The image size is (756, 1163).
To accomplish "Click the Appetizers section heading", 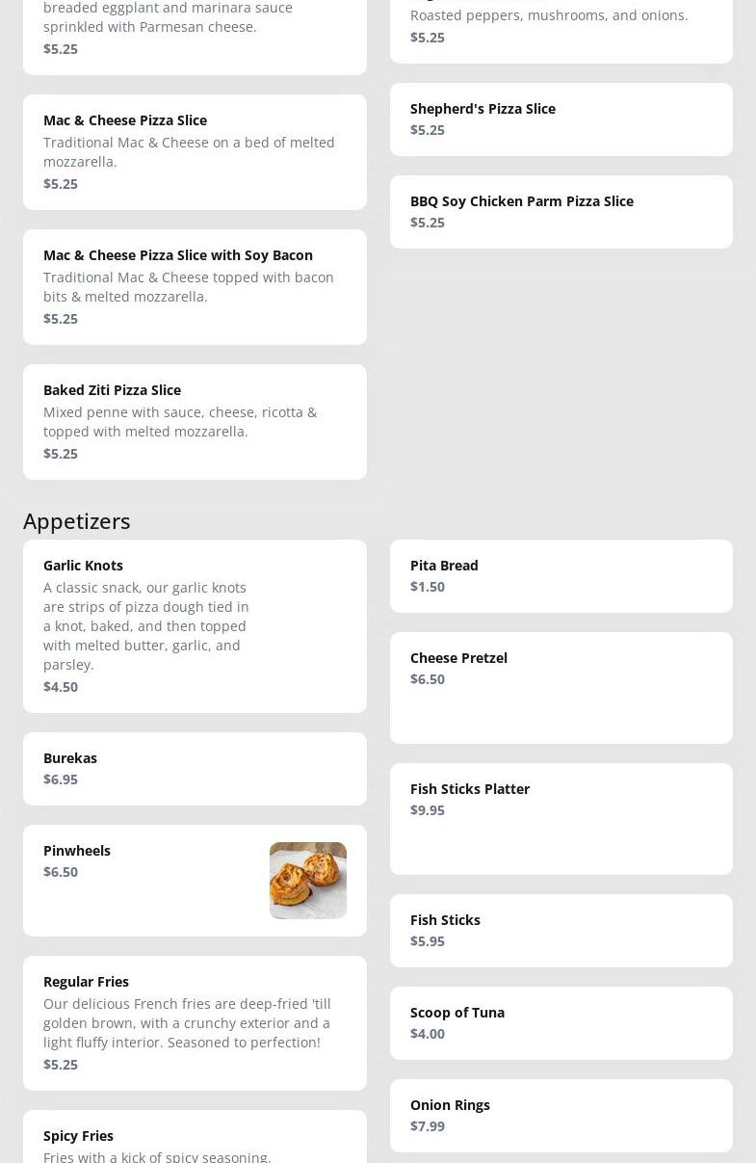I will pyautogui.click(x=77, y=520).
